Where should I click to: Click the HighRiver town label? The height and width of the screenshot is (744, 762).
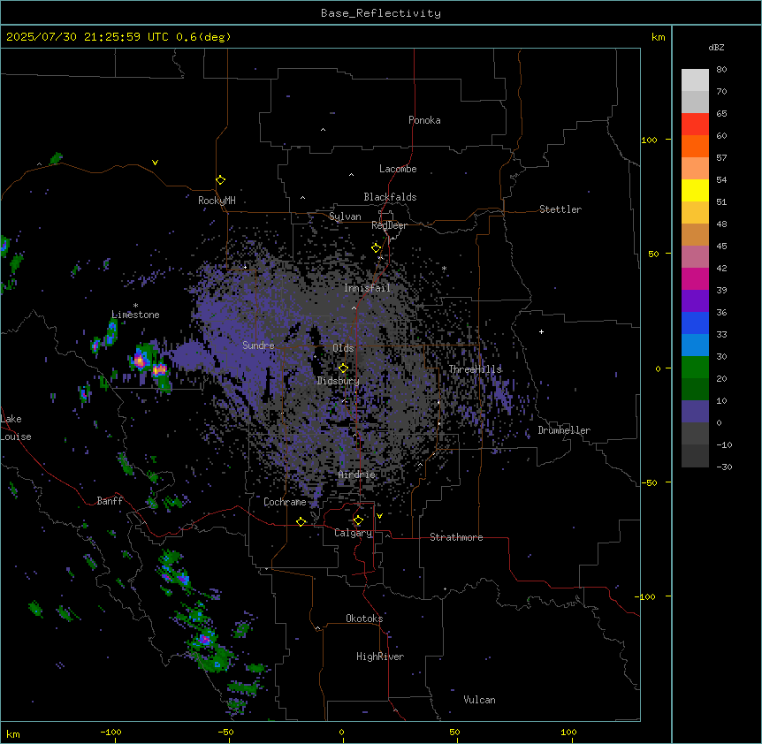pyautogui.click(x=380, y=657)
